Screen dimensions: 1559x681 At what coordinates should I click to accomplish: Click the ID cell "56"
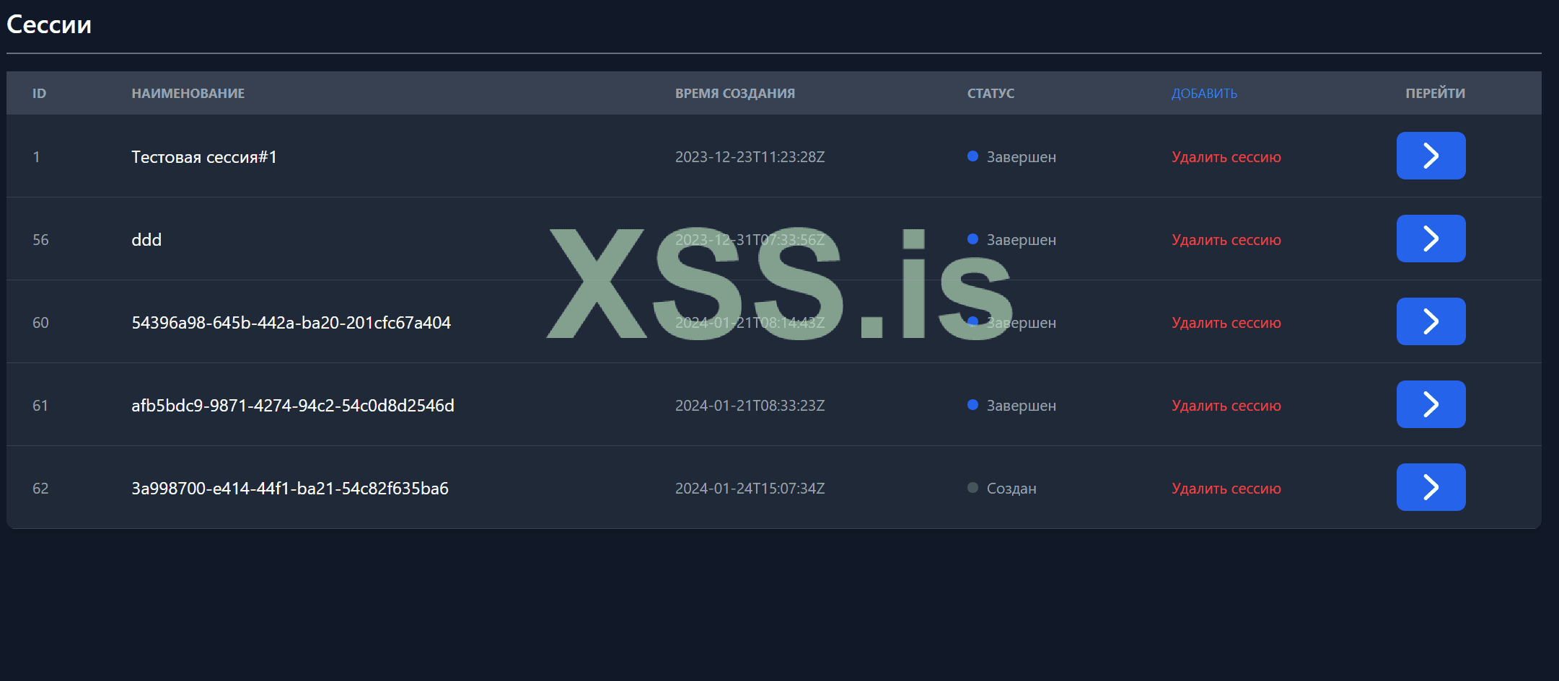click(40, 240)
